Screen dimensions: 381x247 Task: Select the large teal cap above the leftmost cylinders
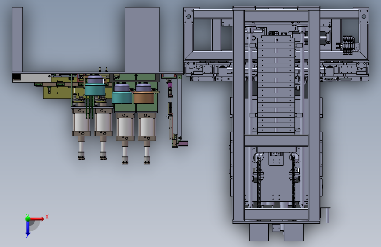click(95, 89)
